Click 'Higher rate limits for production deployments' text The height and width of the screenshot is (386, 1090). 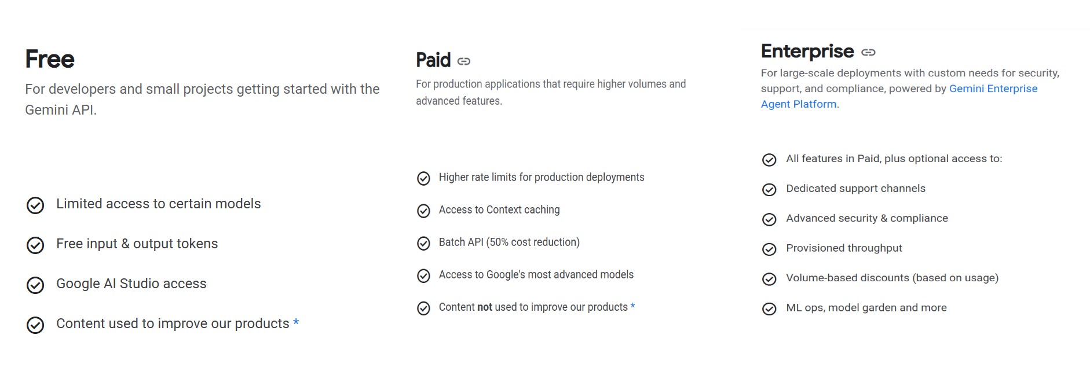(542, 177)
